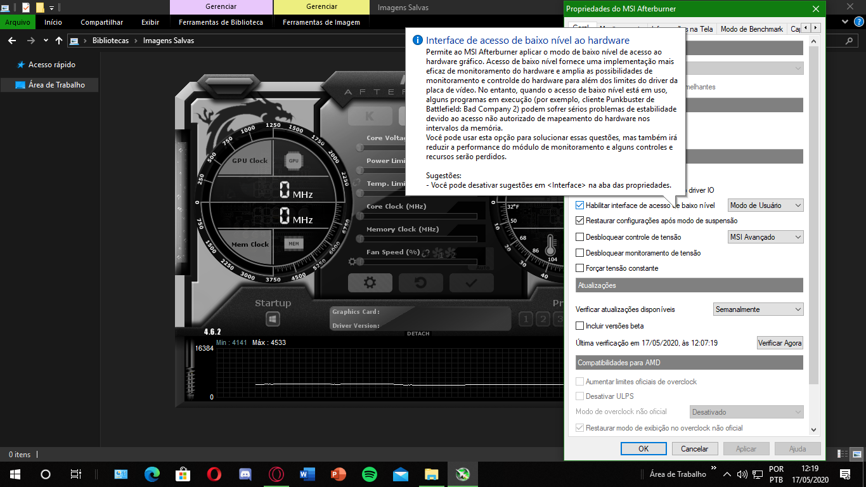Select the 'Ferramentas de Biblioteca' tab

coord(221,22)
